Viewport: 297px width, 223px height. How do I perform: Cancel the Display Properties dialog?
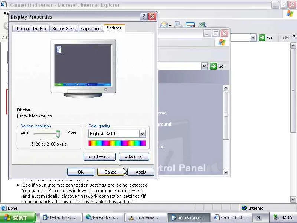[111, 172]
